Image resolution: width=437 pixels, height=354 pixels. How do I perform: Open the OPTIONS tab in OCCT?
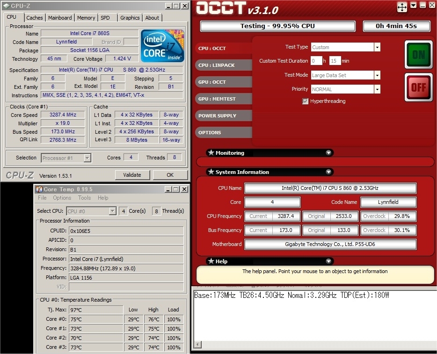tap(224, 133)
